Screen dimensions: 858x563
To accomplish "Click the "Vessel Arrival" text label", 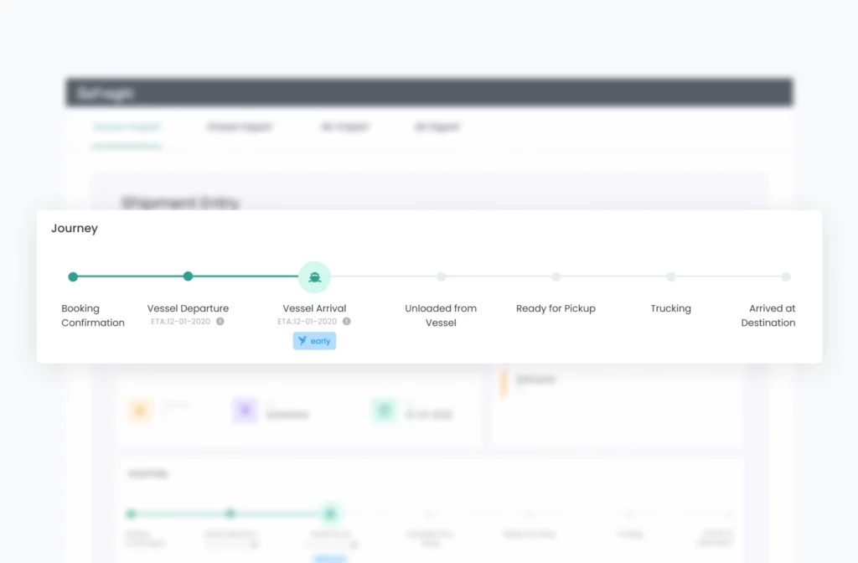I will (x=314, y=308).
